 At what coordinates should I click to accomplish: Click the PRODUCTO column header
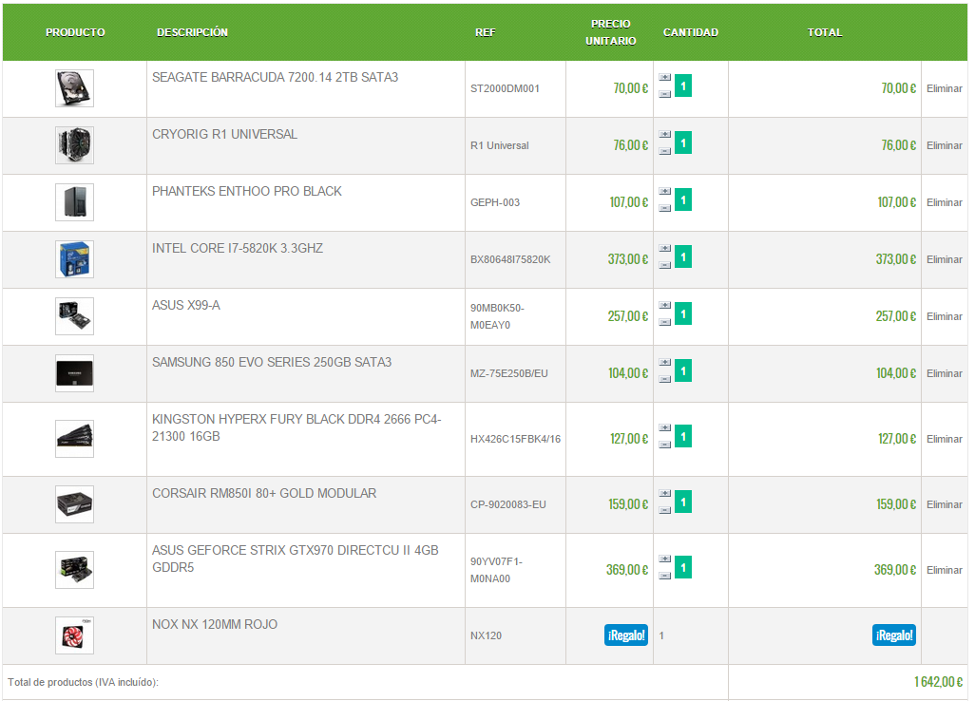tap(75, 32)
